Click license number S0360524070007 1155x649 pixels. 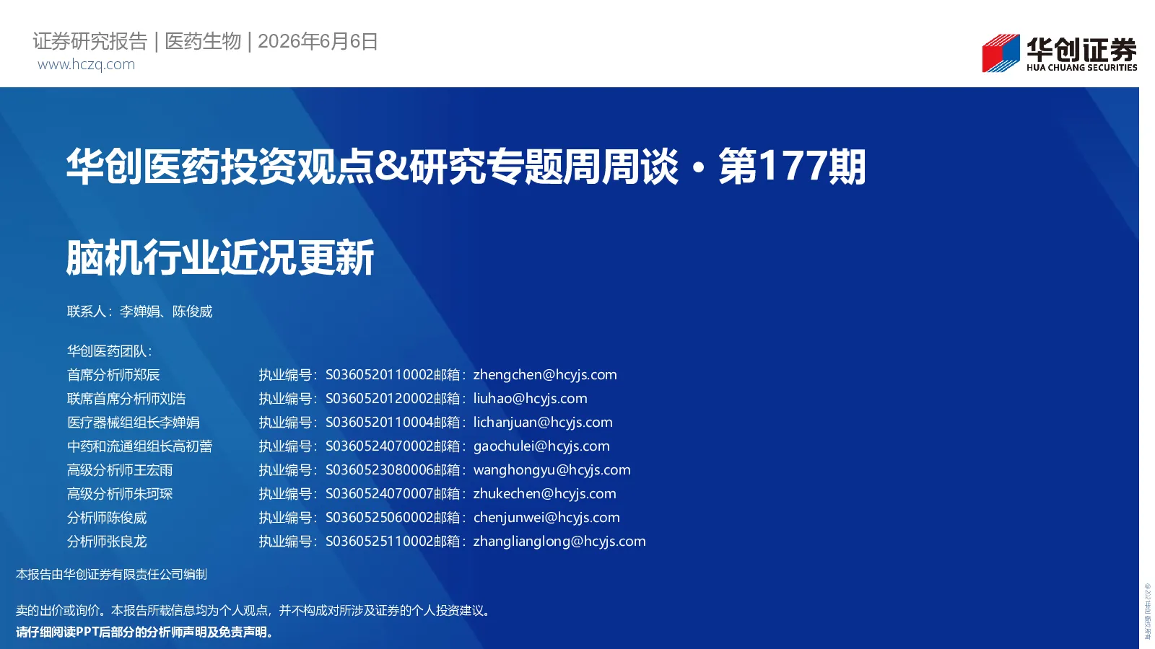click(379, 494)
